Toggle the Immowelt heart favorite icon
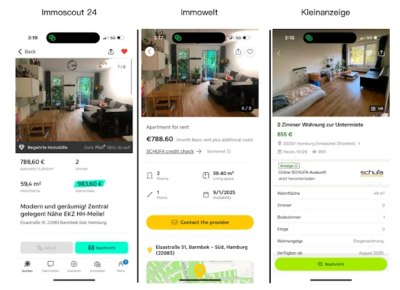Screen dimensions: 400x290 click(x=250, y=51)
